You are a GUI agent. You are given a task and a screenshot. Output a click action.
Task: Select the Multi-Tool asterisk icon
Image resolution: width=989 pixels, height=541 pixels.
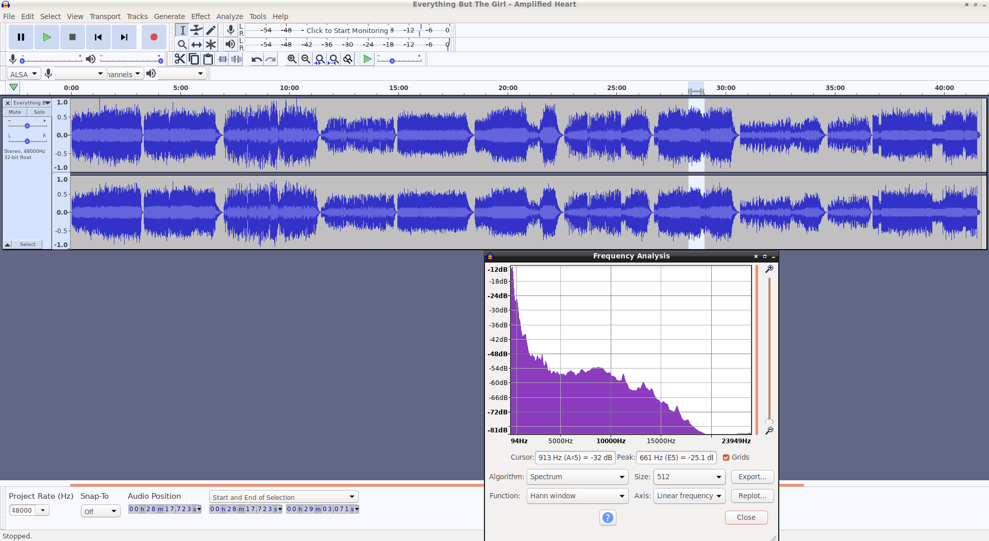(211, 44)
